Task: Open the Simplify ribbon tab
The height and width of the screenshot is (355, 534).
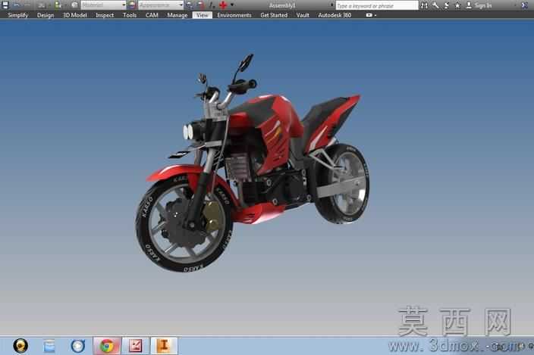Action: [18, 15]
